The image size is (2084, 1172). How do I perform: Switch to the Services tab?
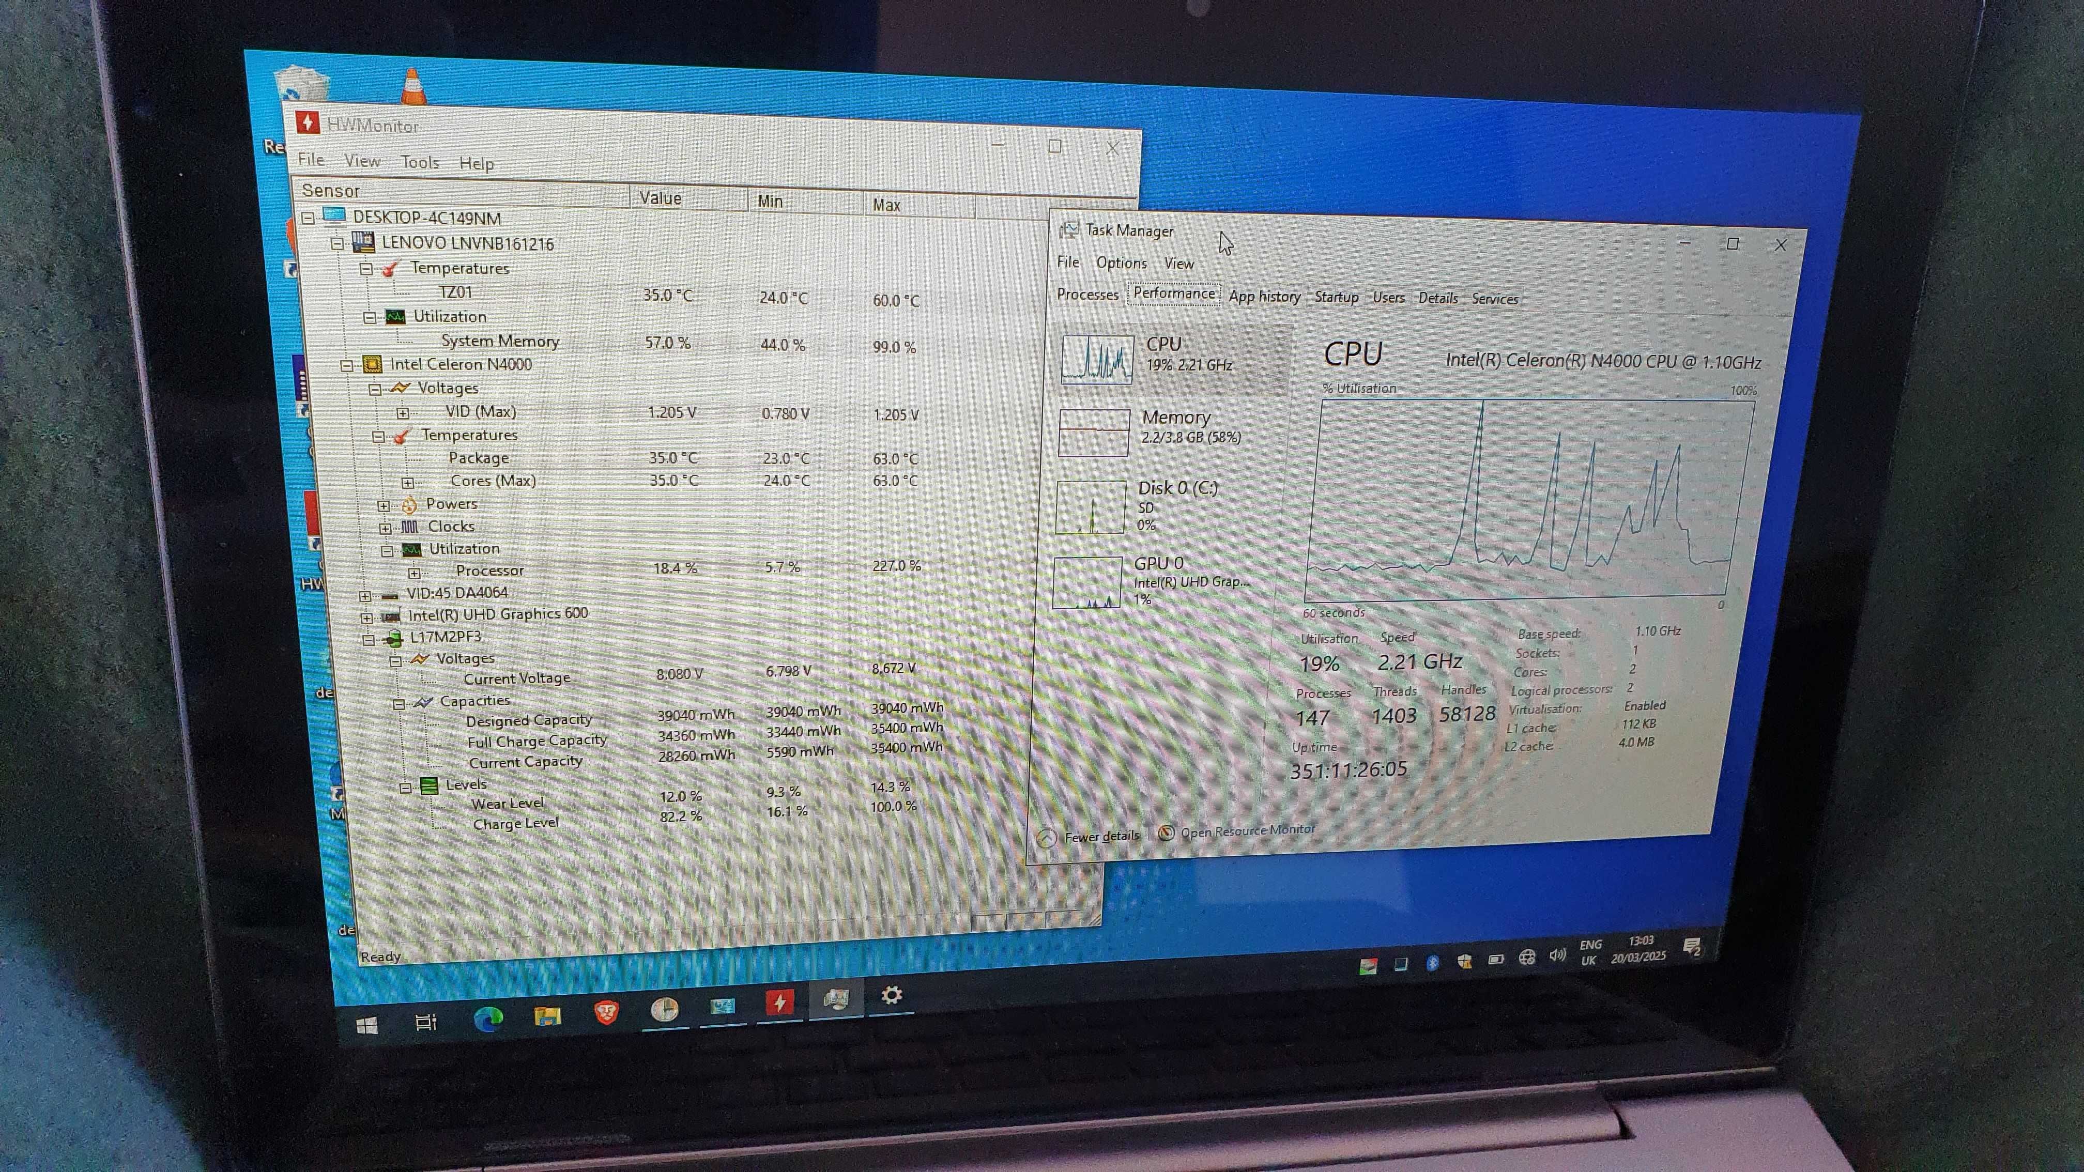1494,299
